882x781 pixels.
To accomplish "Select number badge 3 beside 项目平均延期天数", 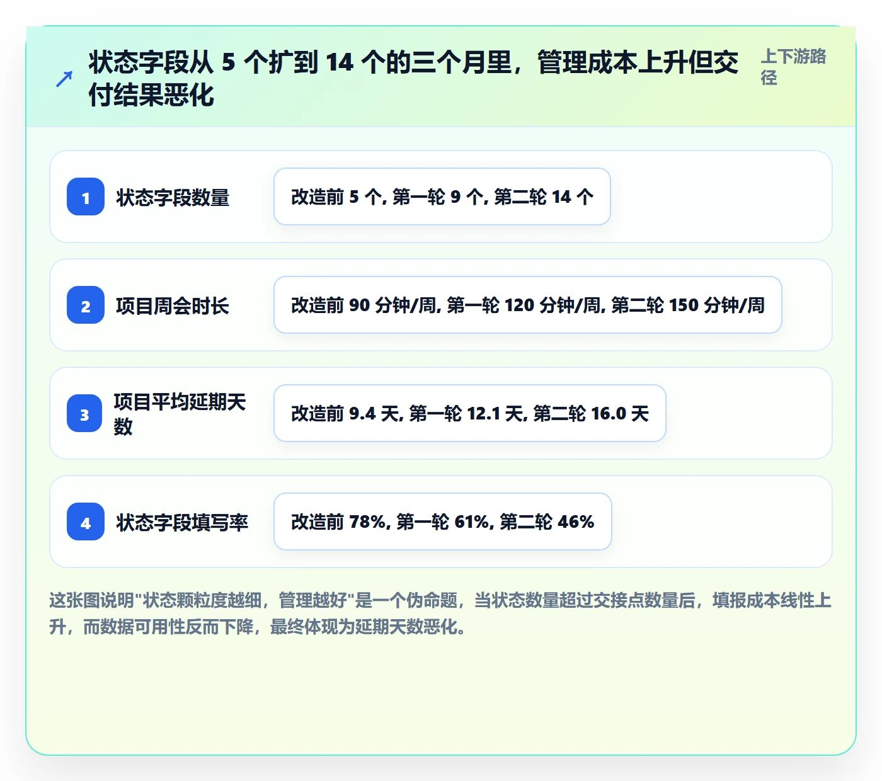I will pos(84,413).
